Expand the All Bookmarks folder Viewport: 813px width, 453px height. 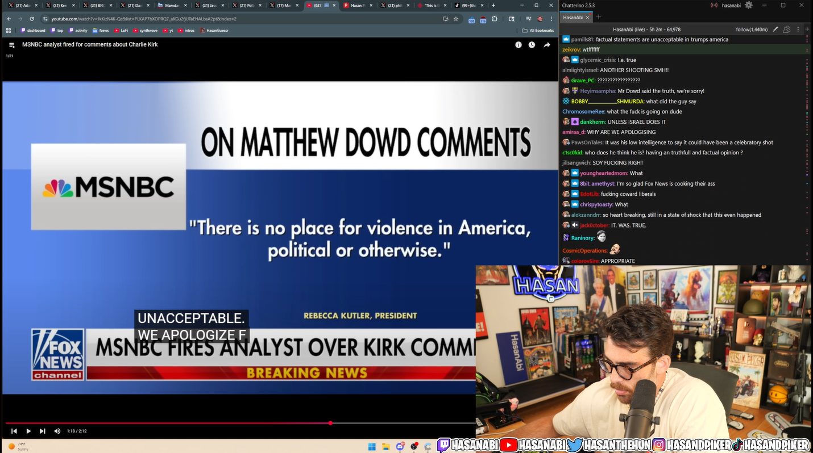538,31
